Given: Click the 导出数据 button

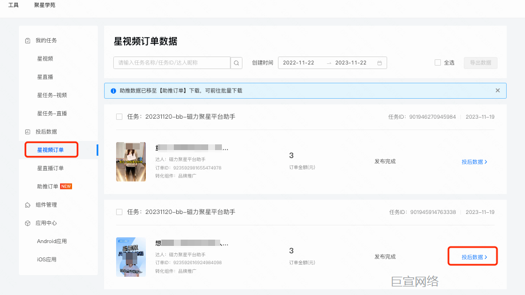Looking at the screenshot, I should point(480,63).
